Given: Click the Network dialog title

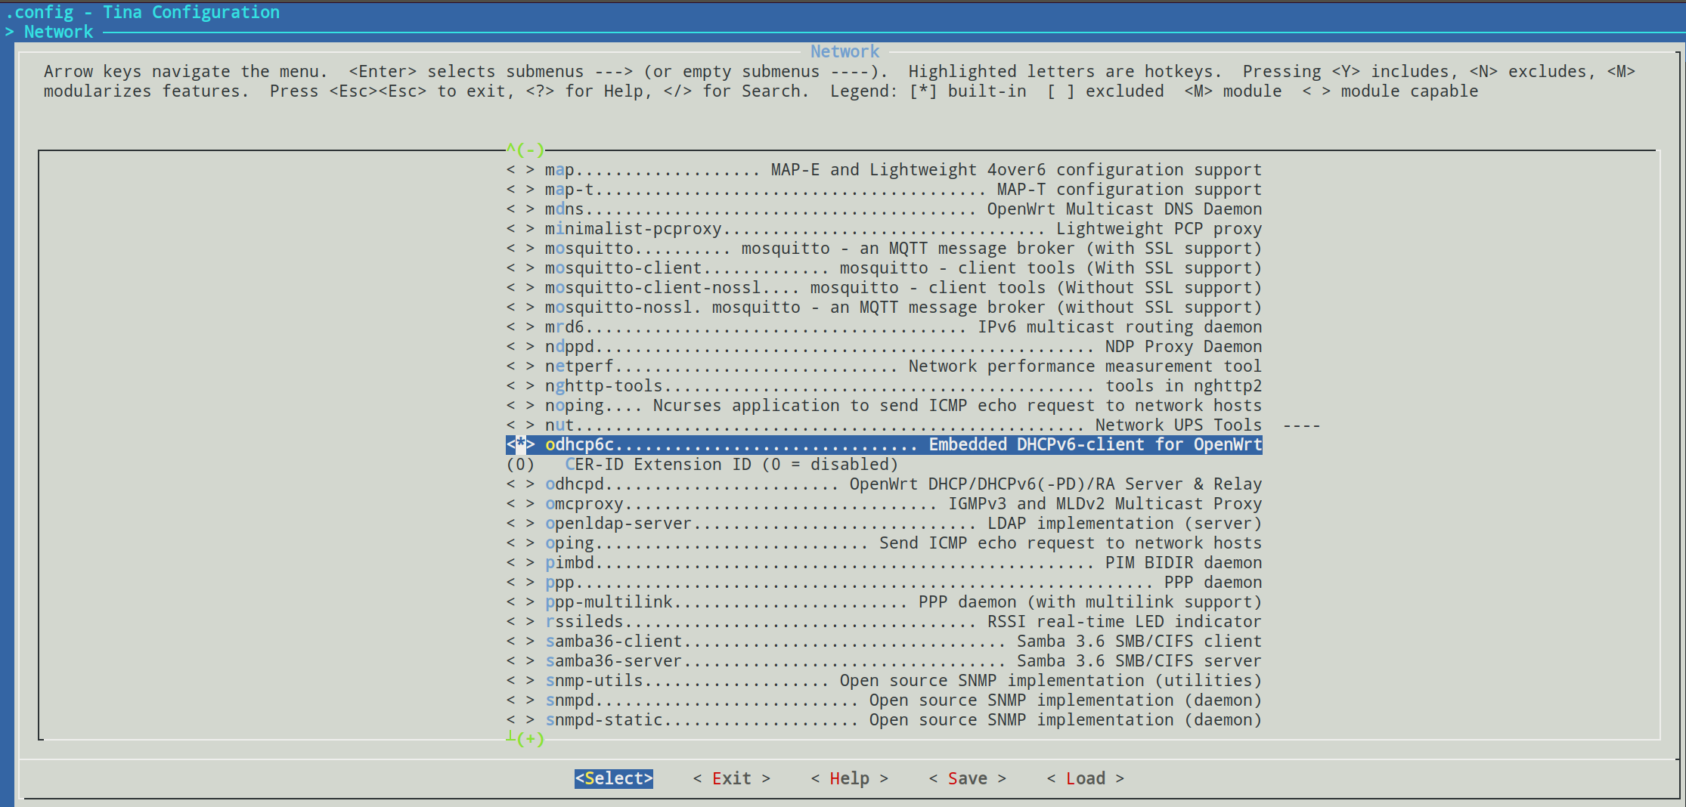Looking at the screenshot, I should [845, 51].
